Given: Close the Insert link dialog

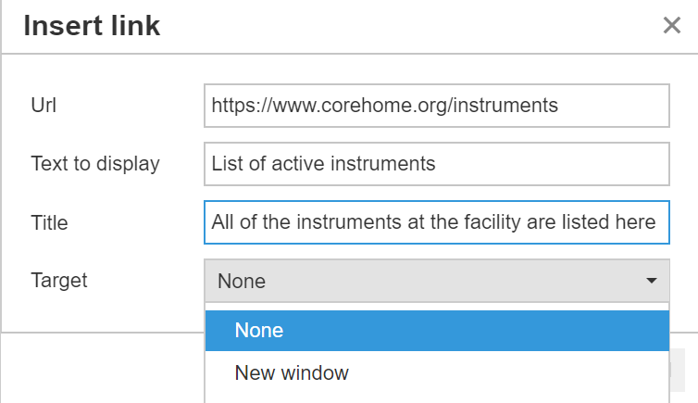Looking at the screenshot, I should [672, 26].
